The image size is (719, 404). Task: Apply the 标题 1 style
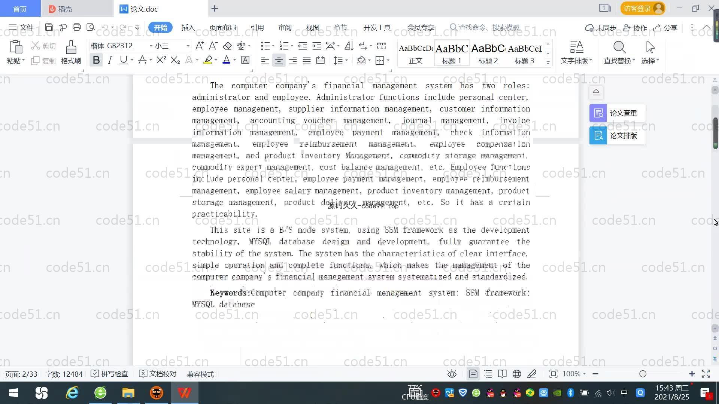tap(452, 53)
